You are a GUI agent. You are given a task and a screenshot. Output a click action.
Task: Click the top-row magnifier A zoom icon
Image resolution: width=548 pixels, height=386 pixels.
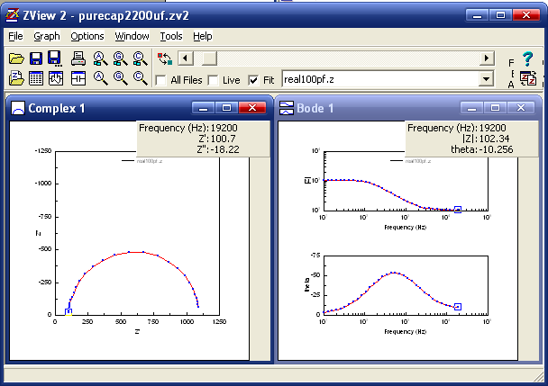coord(99,58)
